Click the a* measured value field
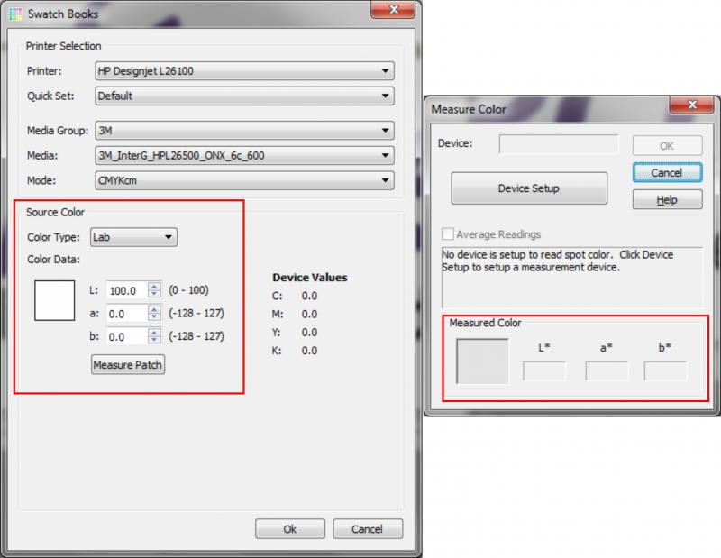Image resolution: width=721 pixels, height=558 pixels. pos(607,370)
